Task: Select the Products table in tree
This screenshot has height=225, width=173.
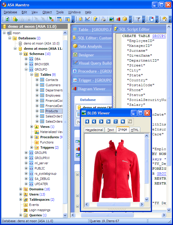Action: [x=51, y=111]
